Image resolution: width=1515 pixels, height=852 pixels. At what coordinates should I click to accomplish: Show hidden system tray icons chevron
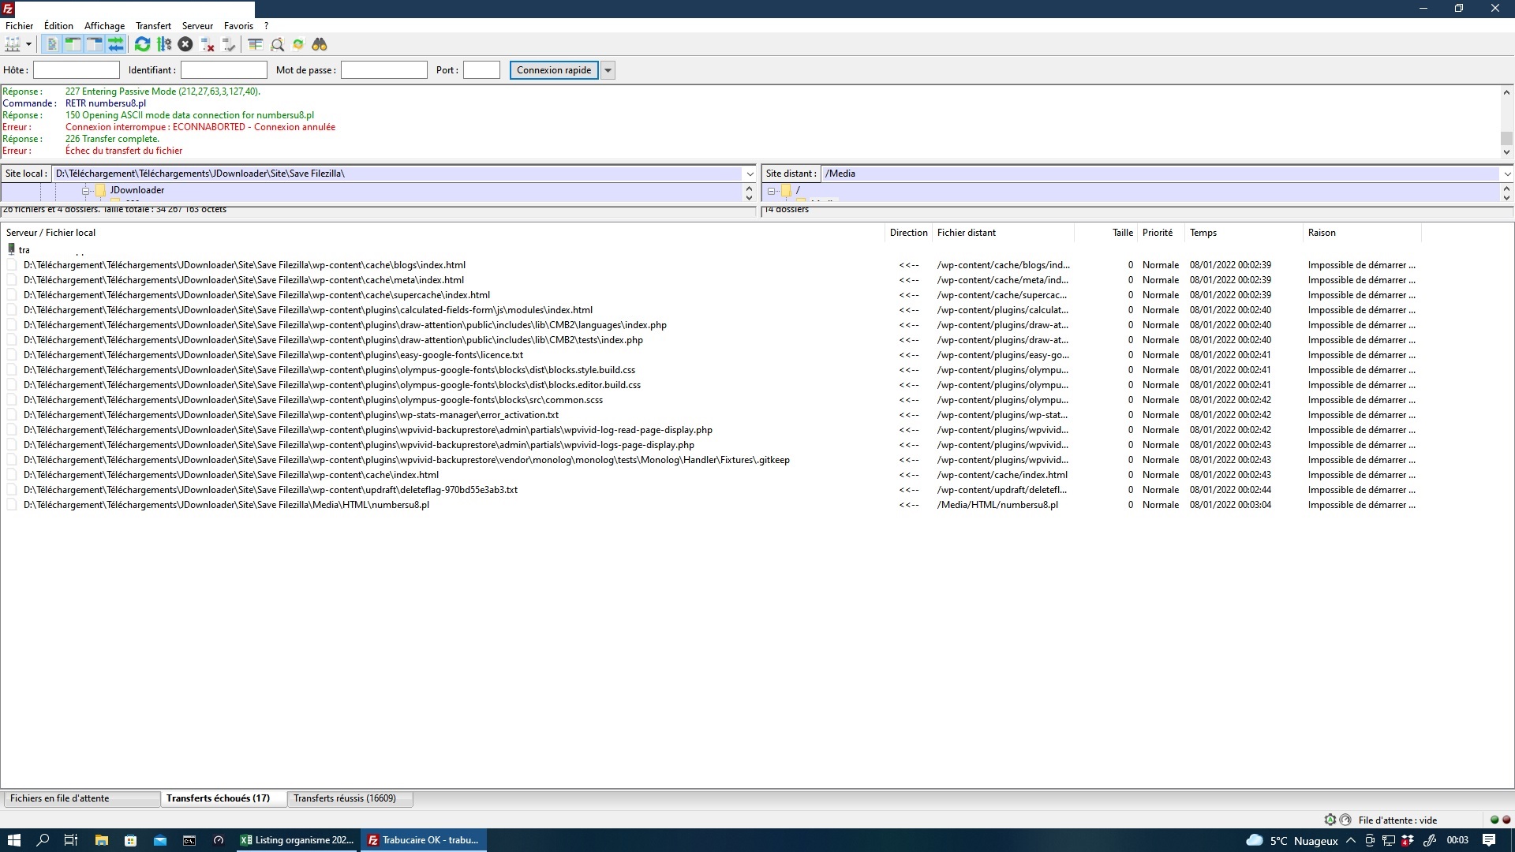1351,840
